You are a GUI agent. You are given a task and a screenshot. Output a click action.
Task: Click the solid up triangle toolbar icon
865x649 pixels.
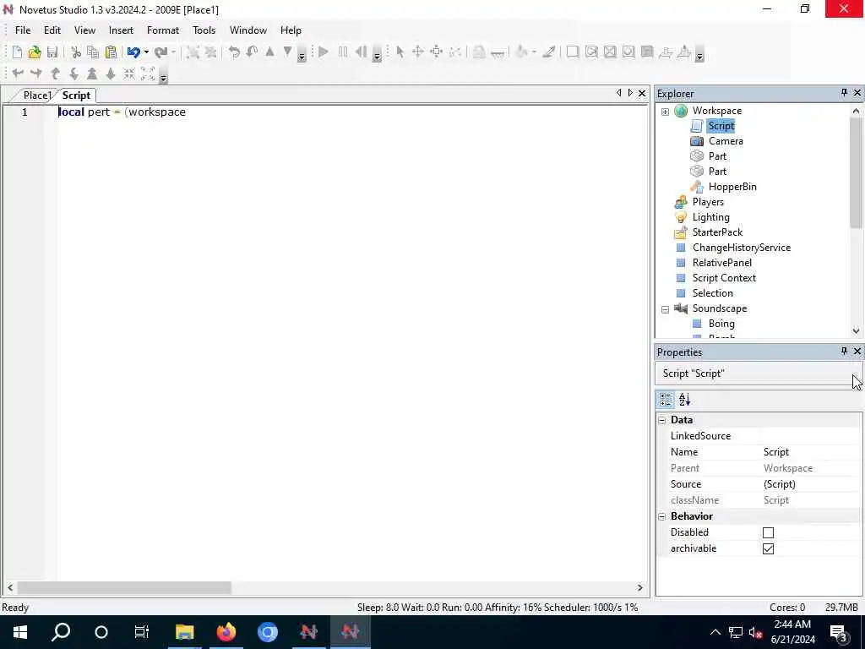pos(269,52)
